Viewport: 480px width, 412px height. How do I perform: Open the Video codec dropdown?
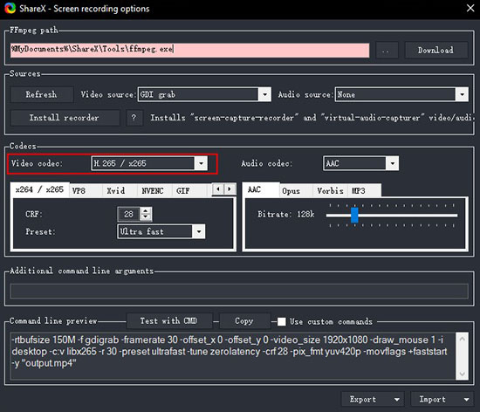pos(149,163)
